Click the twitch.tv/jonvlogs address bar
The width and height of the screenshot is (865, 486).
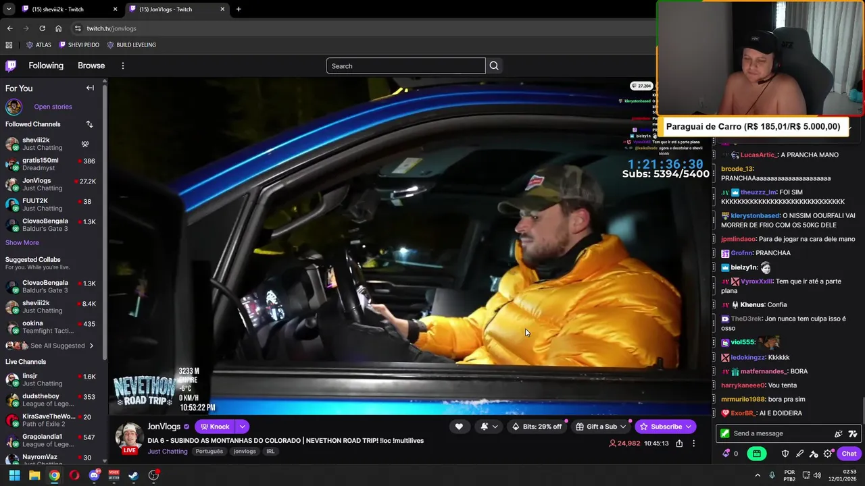pos(365,28)
